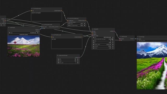The height and width of the screenshot is (94, 167).
Task: Click the LATENT output socket of EmptyLatentImage
Action: pyautogui.click(x=79, y=57)
